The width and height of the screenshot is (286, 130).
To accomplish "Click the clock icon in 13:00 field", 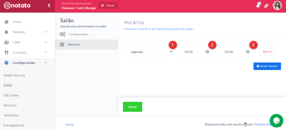I will click(x=207, y=52).
